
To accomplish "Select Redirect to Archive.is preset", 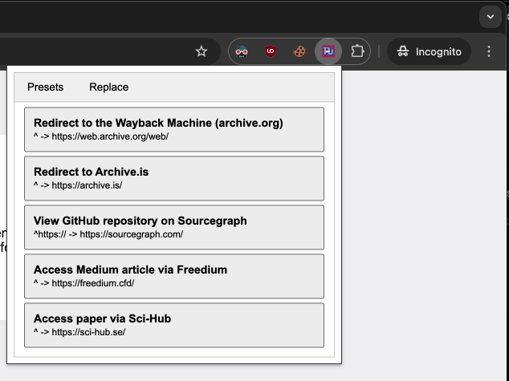I will (174, 178).
